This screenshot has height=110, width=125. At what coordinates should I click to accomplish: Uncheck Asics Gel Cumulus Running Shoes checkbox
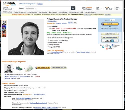[x=5, y=77]
